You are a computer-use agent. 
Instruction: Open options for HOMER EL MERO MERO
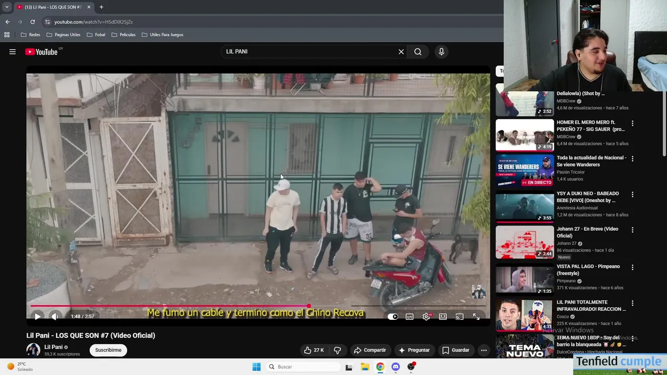(633, 123)
